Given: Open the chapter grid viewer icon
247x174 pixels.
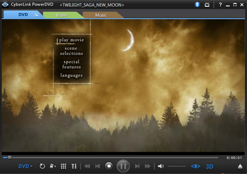Looking at the screenshot, I should pyautogui.click(x=64, y=166).
